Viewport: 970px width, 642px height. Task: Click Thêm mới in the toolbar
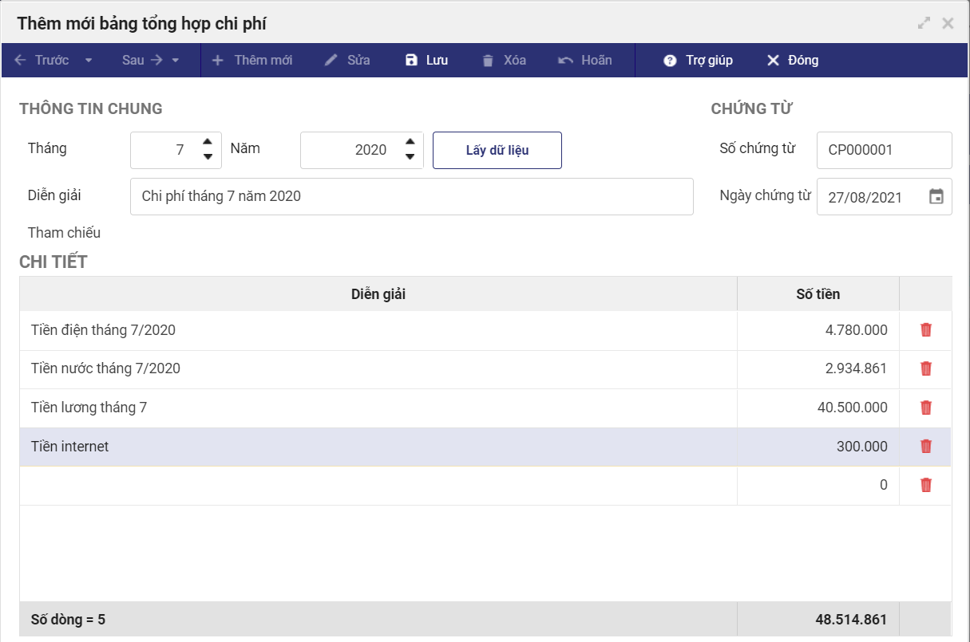pos(252,61)
